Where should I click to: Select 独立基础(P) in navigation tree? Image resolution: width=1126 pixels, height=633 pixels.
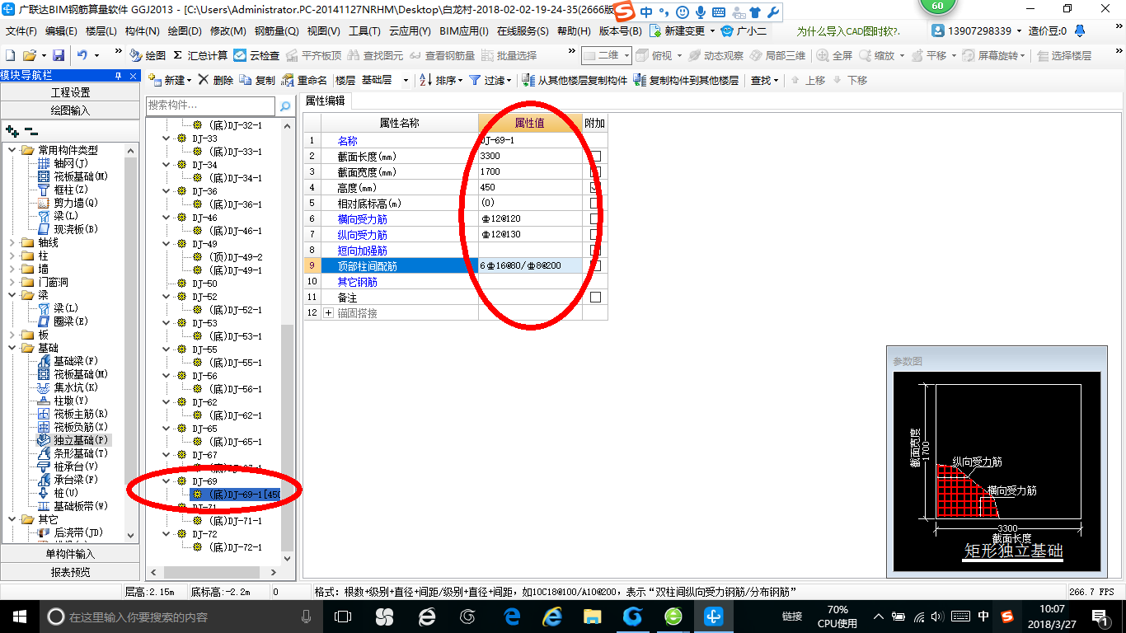click(x=73, y=440)
